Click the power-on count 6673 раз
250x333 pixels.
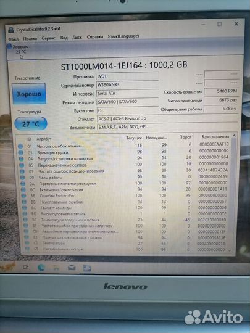222,100
